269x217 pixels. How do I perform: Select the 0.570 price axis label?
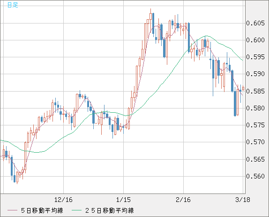click(255, 142)
